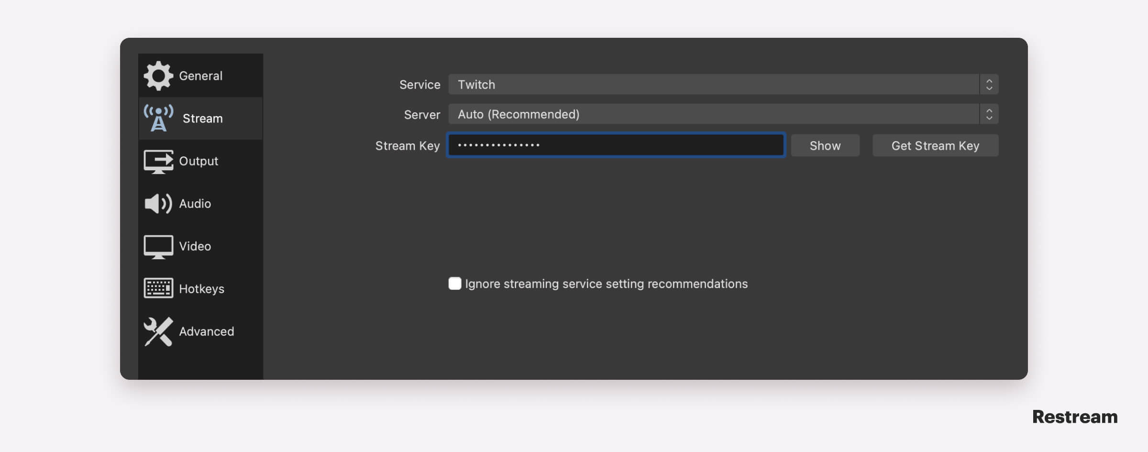Open Hotkeys via the keyboard icon
This screenshot has height=452, width=1148.
[x=158, y=288]
